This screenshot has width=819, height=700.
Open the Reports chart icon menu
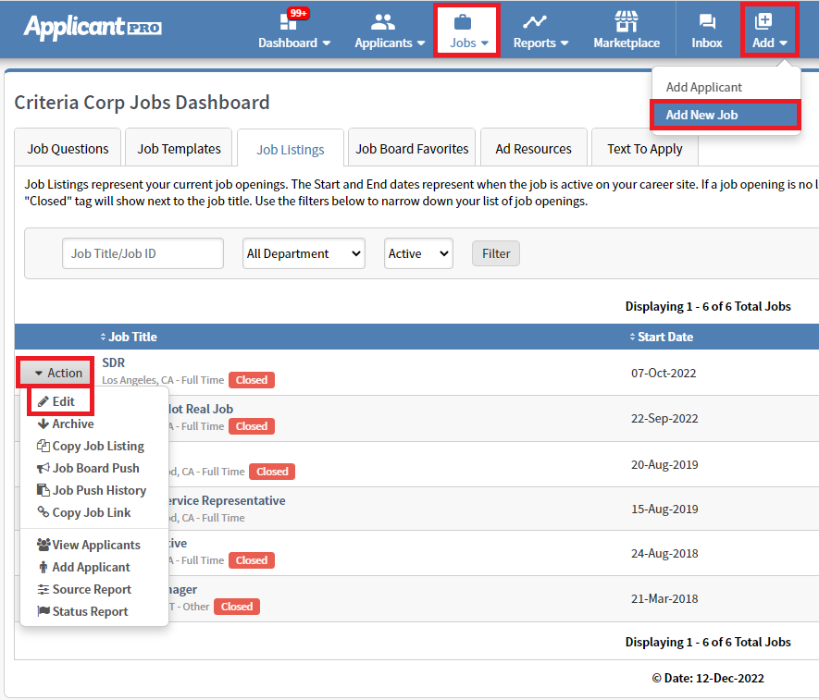[534, 22]
